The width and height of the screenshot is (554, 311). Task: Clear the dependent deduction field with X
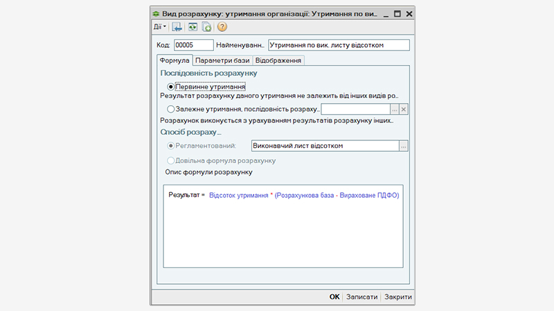pyautogui.click(x=404, y=109)
